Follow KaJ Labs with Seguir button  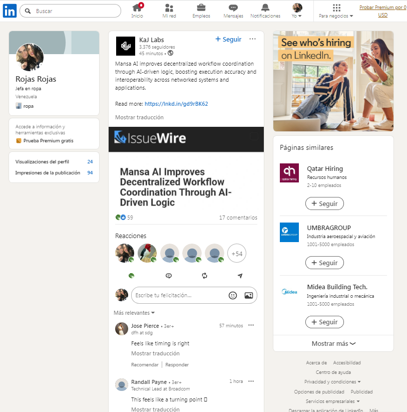pyautogui.click(x=228, y=40)
